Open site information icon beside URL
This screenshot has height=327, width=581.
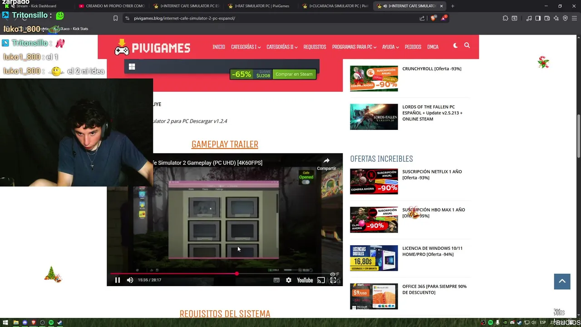click(127, 18)
